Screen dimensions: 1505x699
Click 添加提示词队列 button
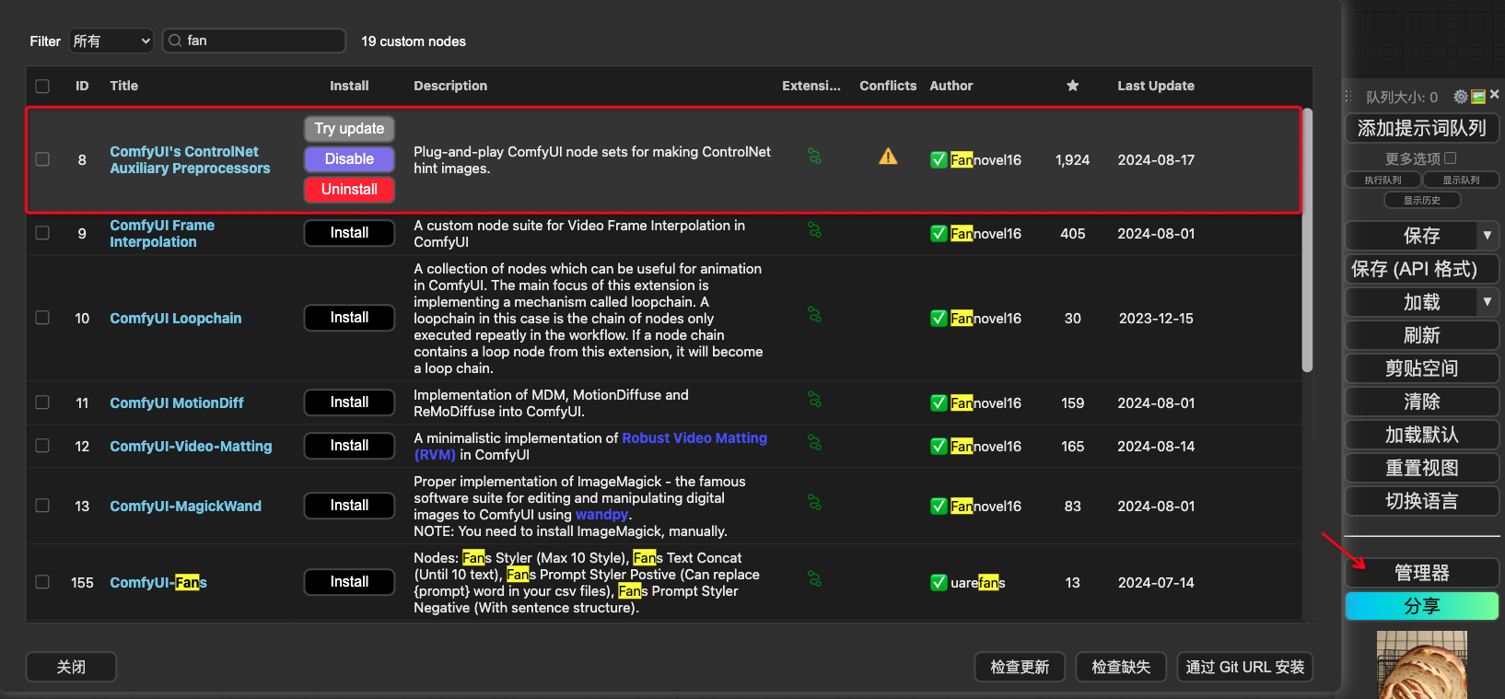click(1421, 128)
